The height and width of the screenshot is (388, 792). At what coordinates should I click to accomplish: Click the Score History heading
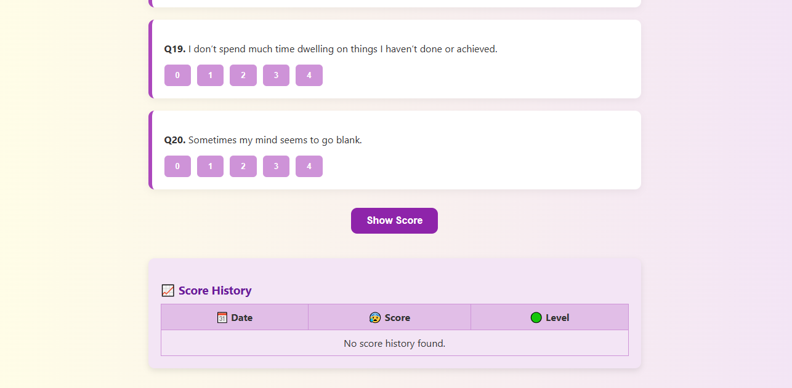(215, 291)
